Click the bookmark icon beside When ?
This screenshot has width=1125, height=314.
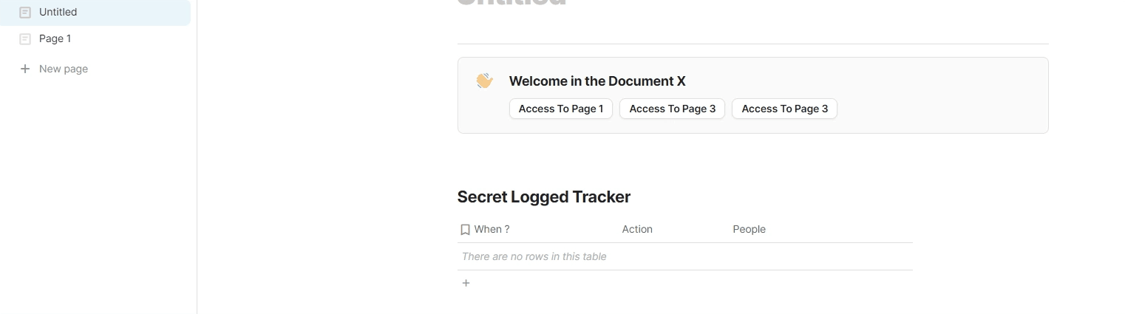click(465, 230)
